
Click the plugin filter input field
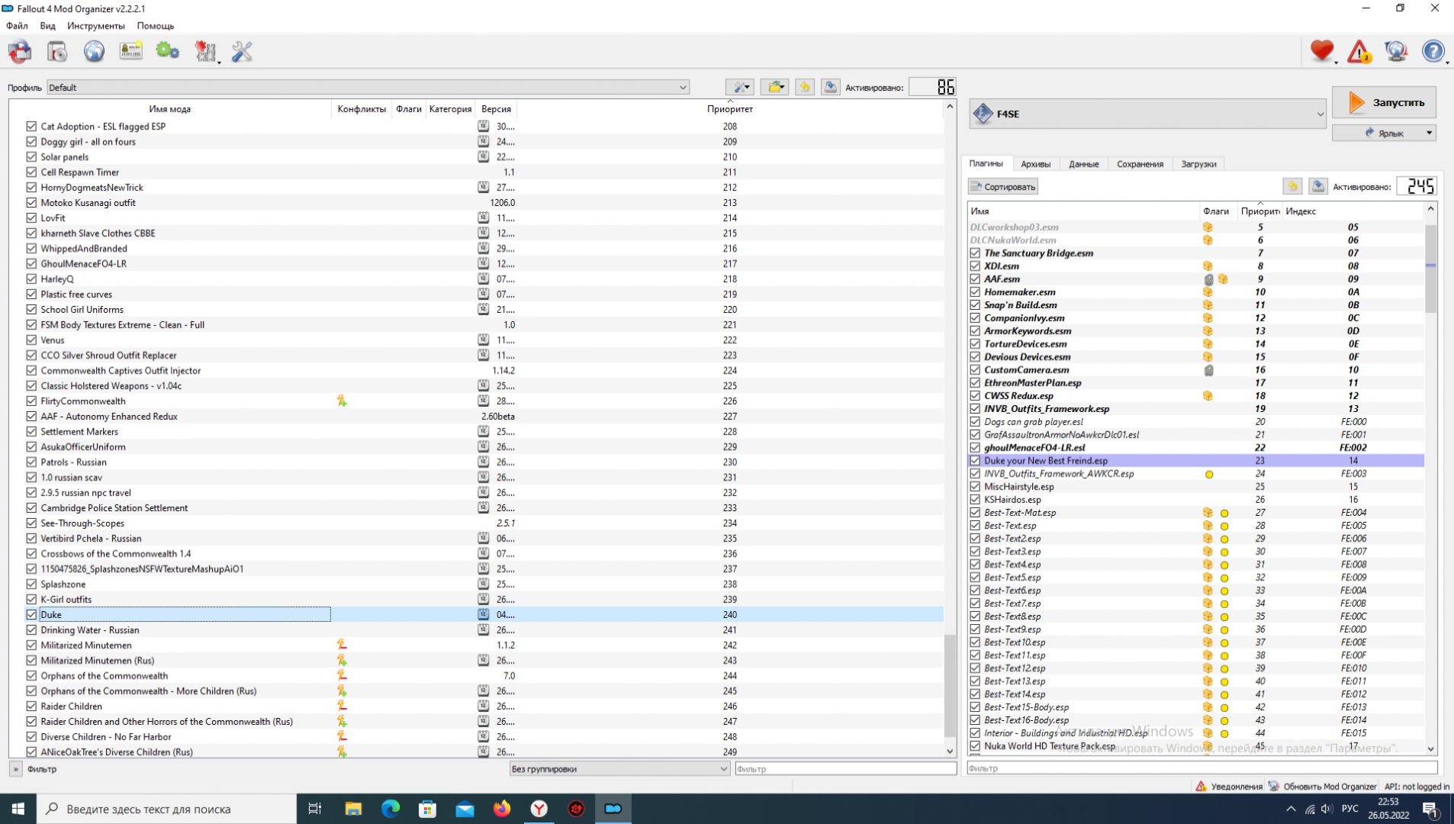click(1201, 768)
